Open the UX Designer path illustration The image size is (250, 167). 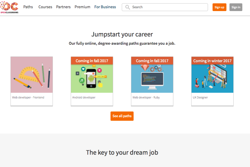[x=212, y=78]
